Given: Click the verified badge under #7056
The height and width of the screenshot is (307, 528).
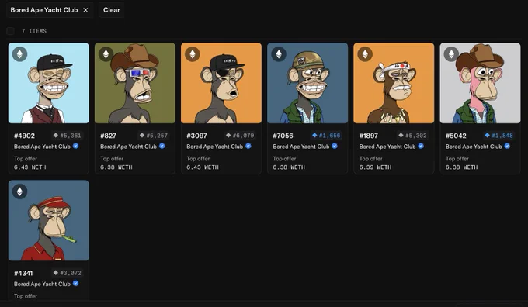Looking at the screenshot, I should coord(335,146).
